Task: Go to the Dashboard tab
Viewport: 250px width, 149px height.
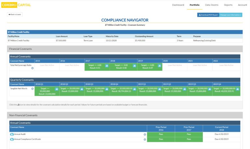Action: [x=178, y=5]
